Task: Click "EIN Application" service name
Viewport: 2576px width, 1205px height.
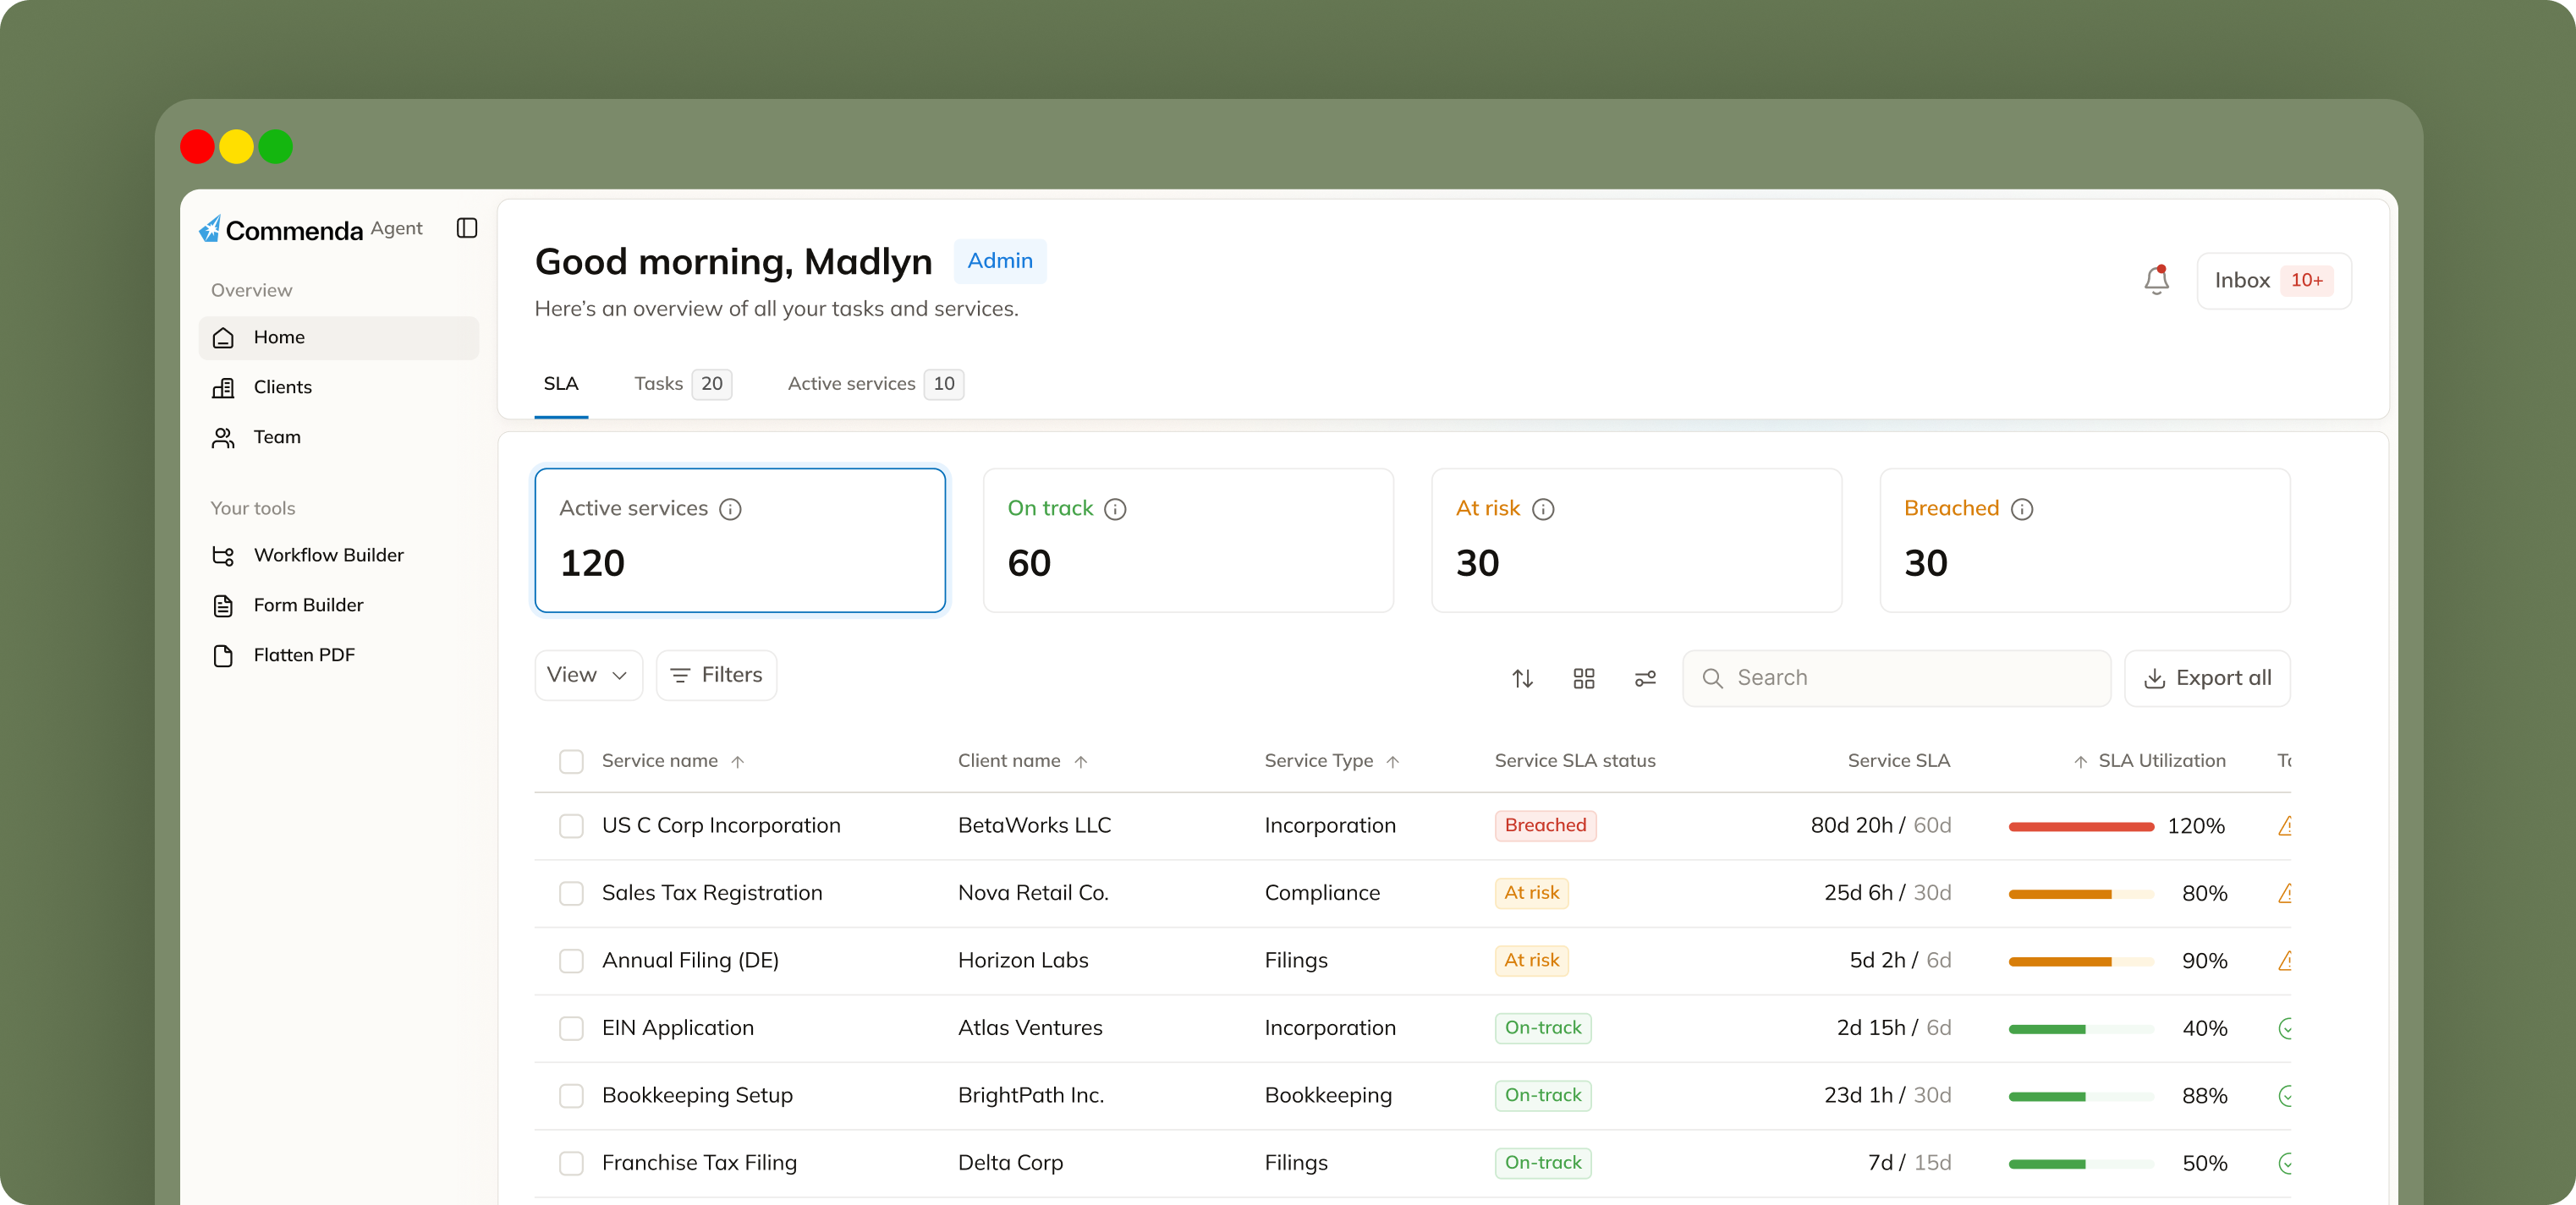Action: point(678,1028)
